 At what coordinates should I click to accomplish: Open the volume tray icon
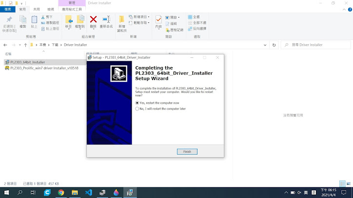(299, 193)
